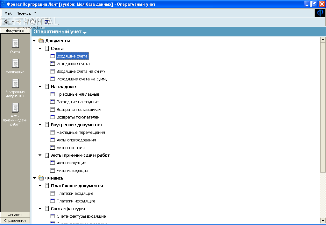
Task: Click the Финансы folder icon in tree
Action: [41, 178]
